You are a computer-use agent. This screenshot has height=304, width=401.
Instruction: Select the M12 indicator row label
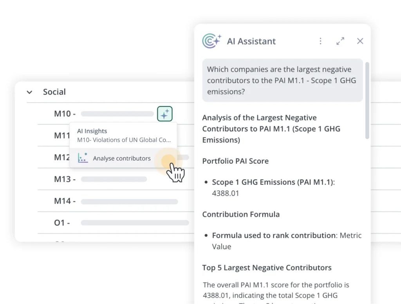pos(62,157)
